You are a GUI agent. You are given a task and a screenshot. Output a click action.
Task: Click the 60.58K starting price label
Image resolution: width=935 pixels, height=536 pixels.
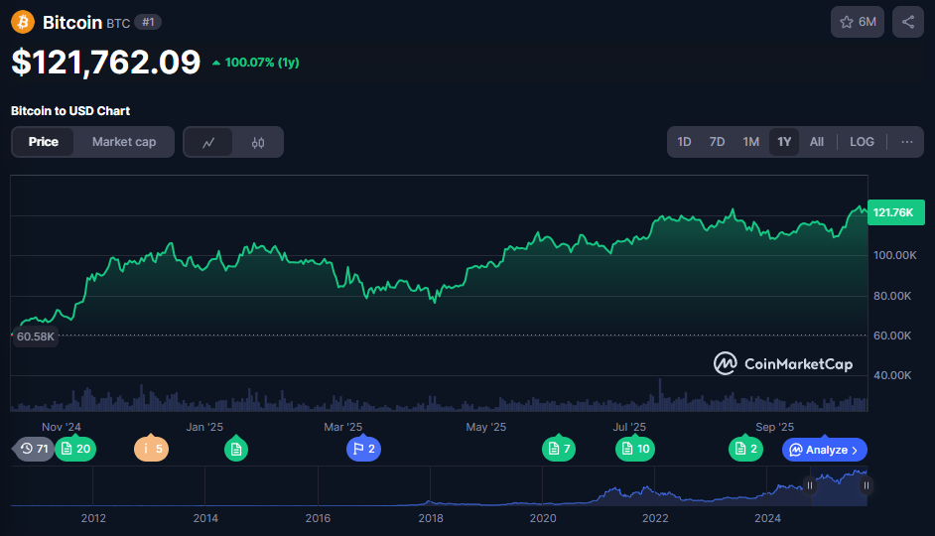pyautogui.click(x=35, y=336)
